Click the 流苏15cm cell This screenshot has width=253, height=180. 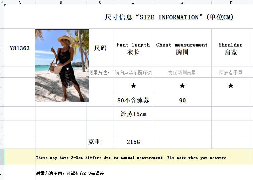133,114
